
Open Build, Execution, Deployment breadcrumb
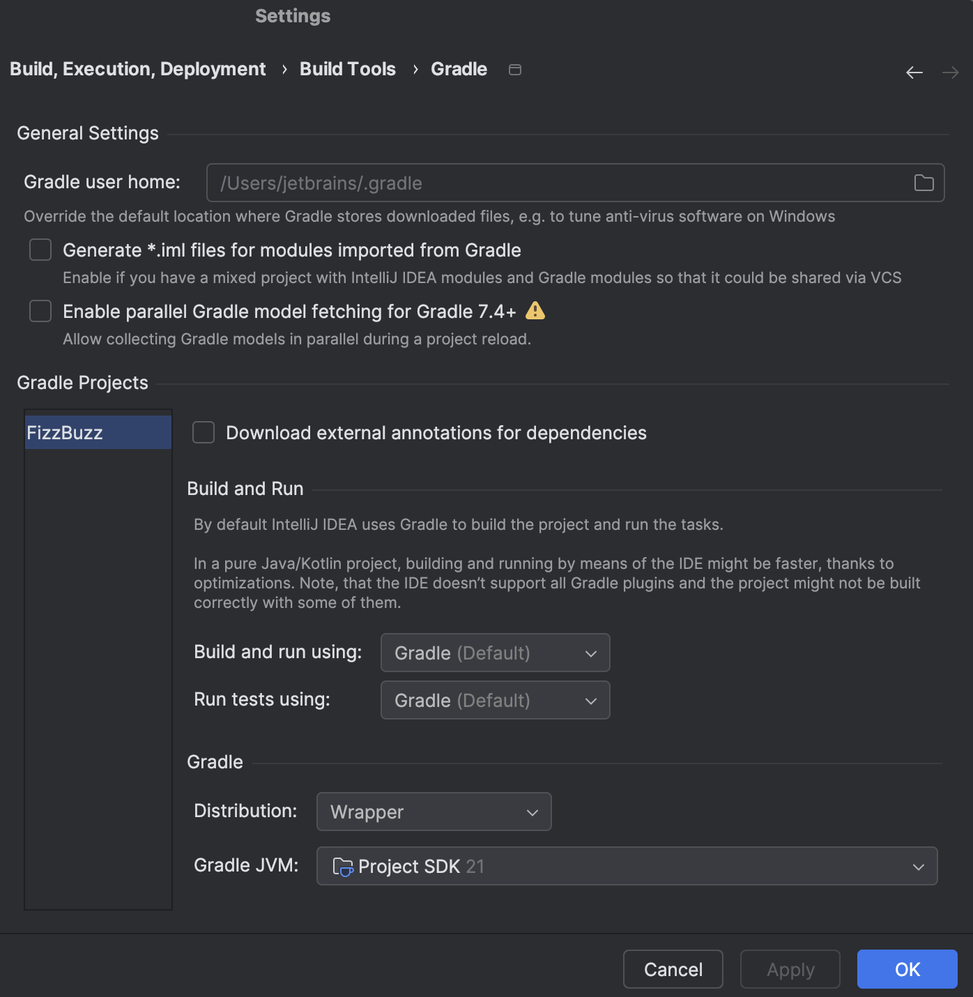[x=137, y=68]
